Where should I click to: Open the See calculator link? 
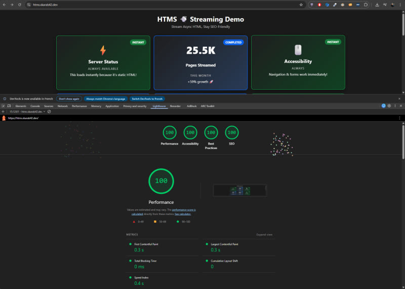point(183,214)
